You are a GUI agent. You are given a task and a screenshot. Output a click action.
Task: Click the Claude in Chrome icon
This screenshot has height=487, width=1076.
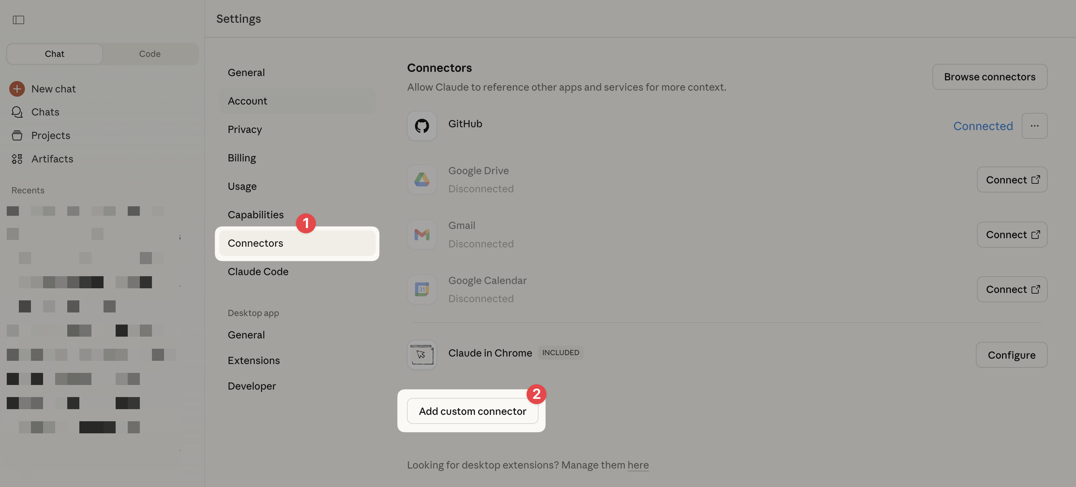pos(421,354)
